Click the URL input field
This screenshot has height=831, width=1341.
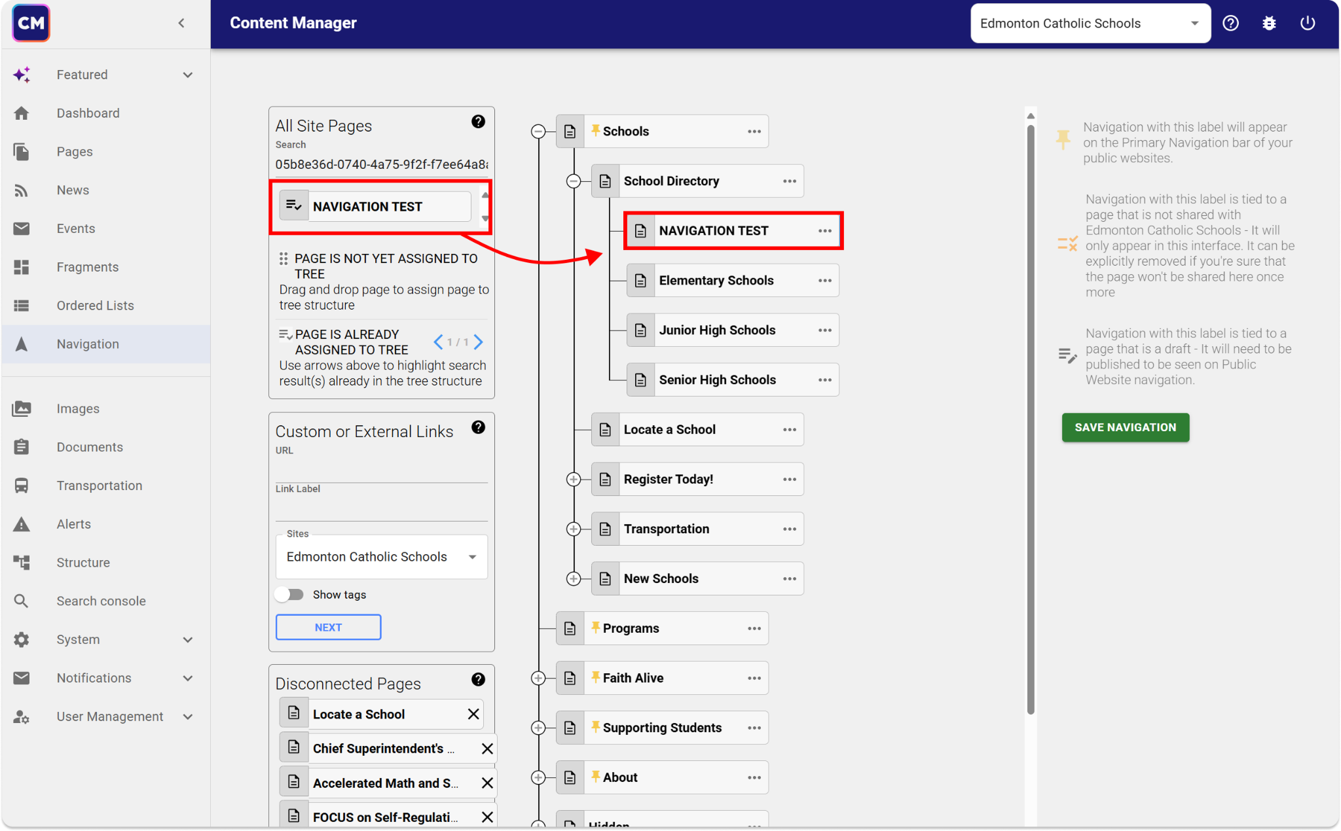(381, 470)
